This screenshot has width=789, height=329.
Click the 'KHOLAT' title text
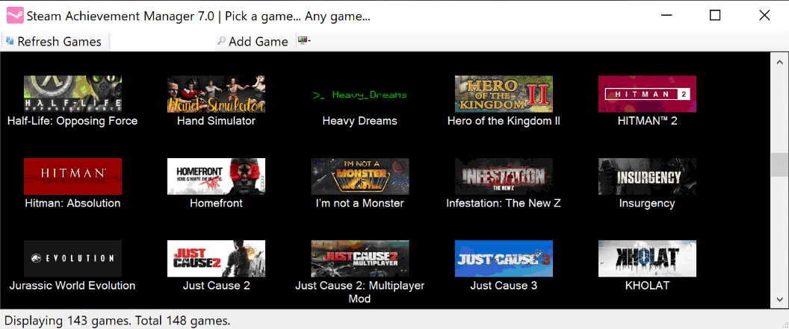click(647, 286)
